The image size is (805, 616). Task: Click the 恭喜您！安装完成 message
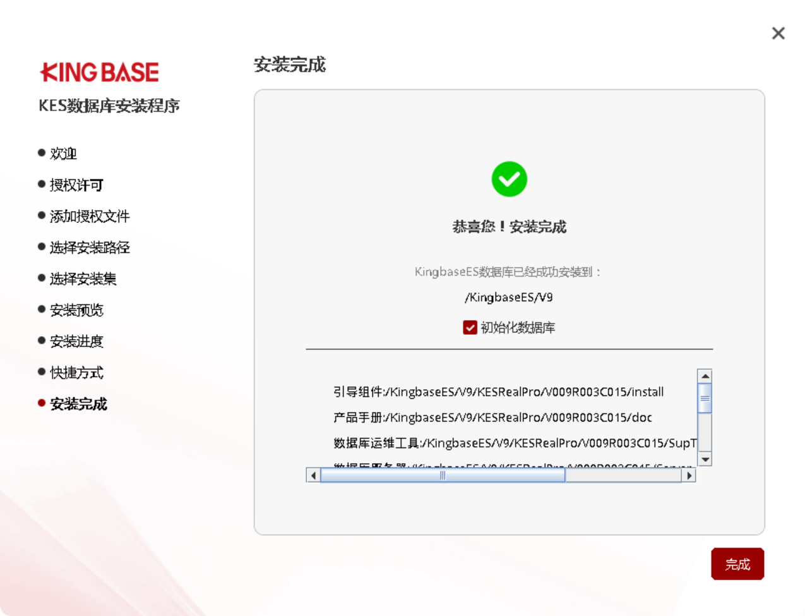point(509,227)
